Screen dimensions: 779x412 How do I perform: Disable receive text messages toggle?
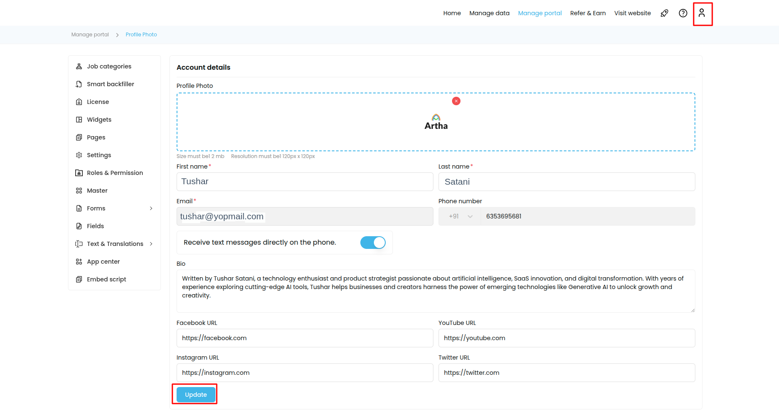[373, 243]
